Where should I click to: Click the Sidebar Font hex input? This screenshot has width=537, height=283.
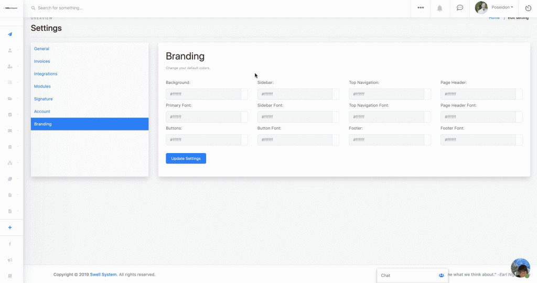pyautogui.click(x=295, y=117)
